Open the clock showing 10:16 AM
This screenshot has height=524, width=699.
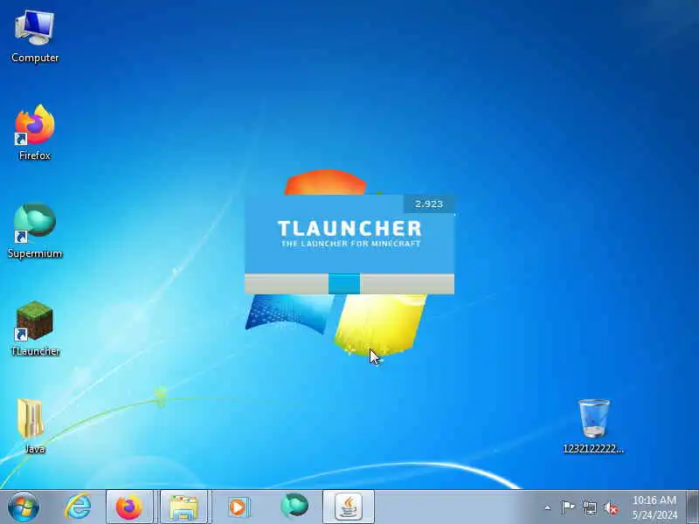(654, 507)
